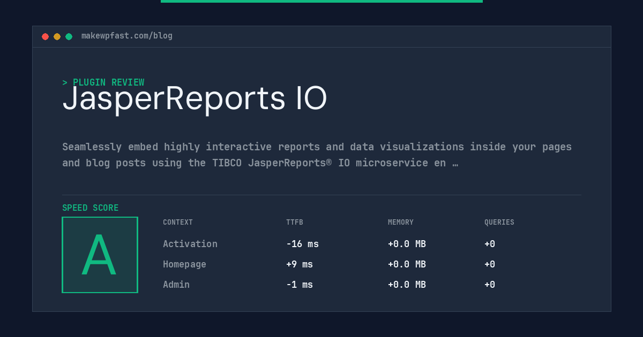
Task: Click the plugin description paragraph
Action: [x=317, y=155]
